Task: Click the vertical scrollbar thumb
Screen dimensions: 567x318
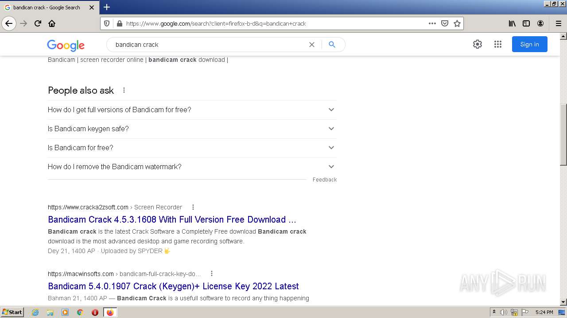Action: coord(563,135)
